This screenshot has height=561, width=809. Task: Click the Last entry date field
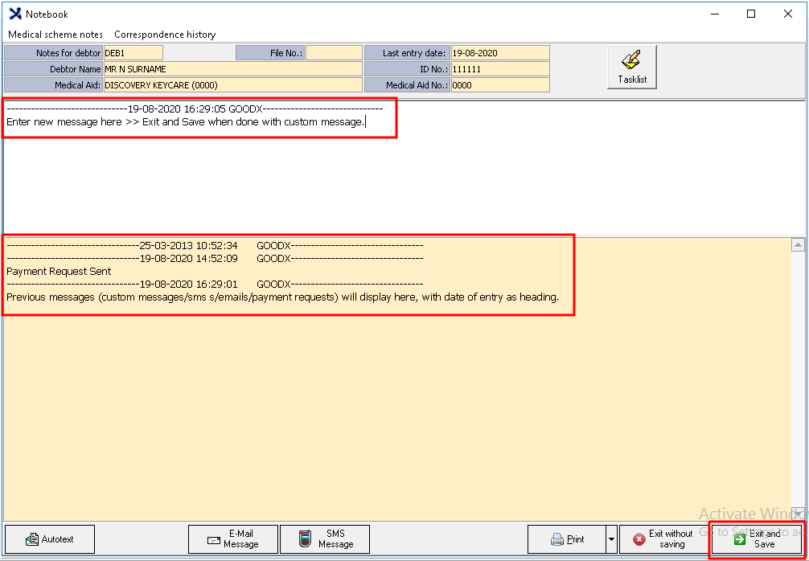(x=500, y=52)
